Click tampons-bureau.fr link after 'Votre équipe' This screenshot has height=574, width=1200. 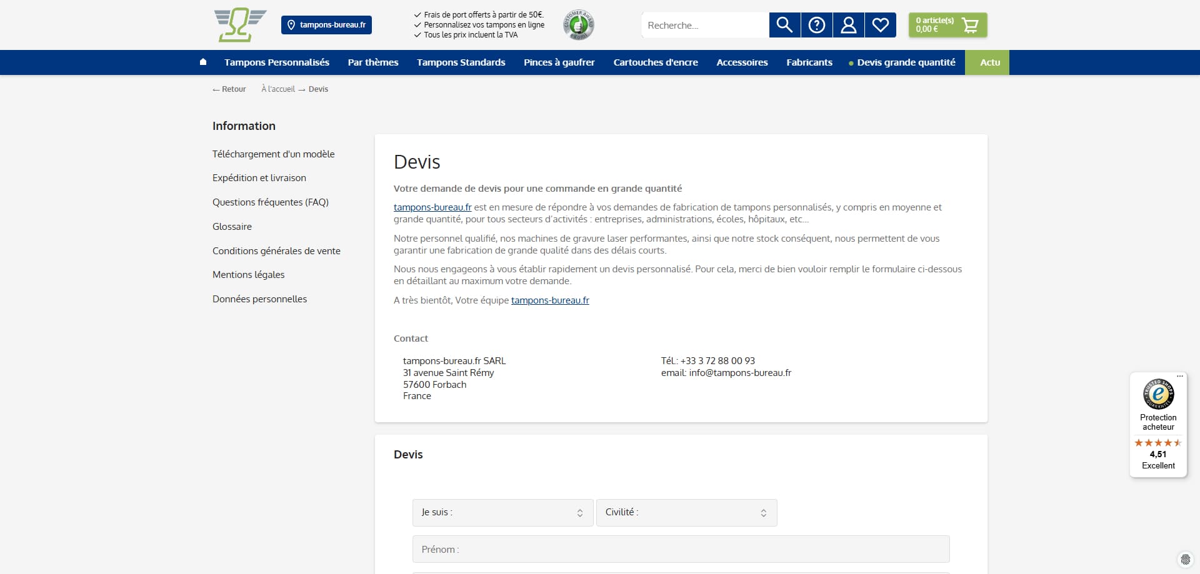click(x=550, y=300)
